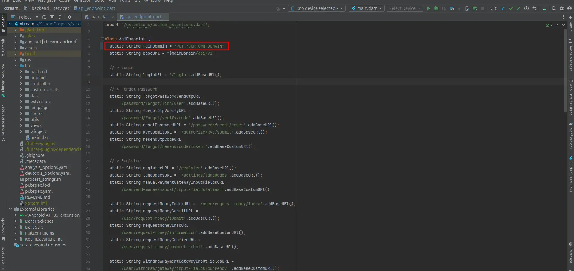This screenshot has width=574, height=271.
Task: Rollback changes with the undo arrow icon
Action: click(x=535, y=8)
